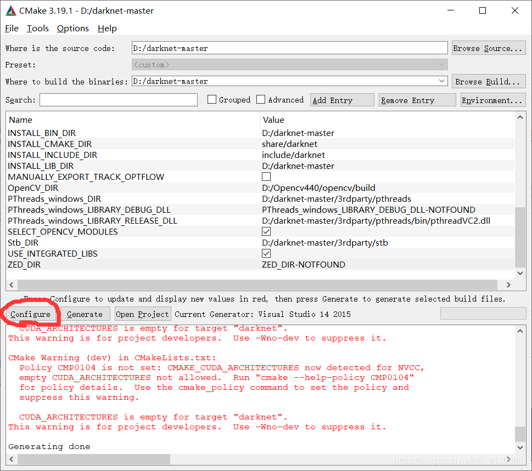Click value D:/darknet-master/3rdparty/stb

click(324, 242)
